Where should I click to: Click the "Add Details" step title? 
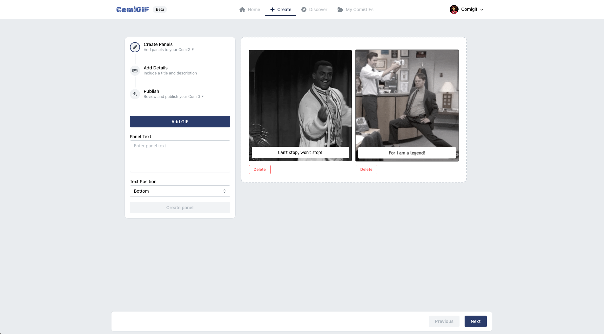(156, 68)
